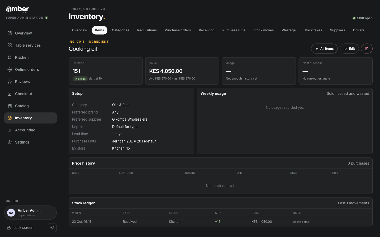Screen dimensions: 380x237
Task: Go back to All items
Action: point(324,48)
